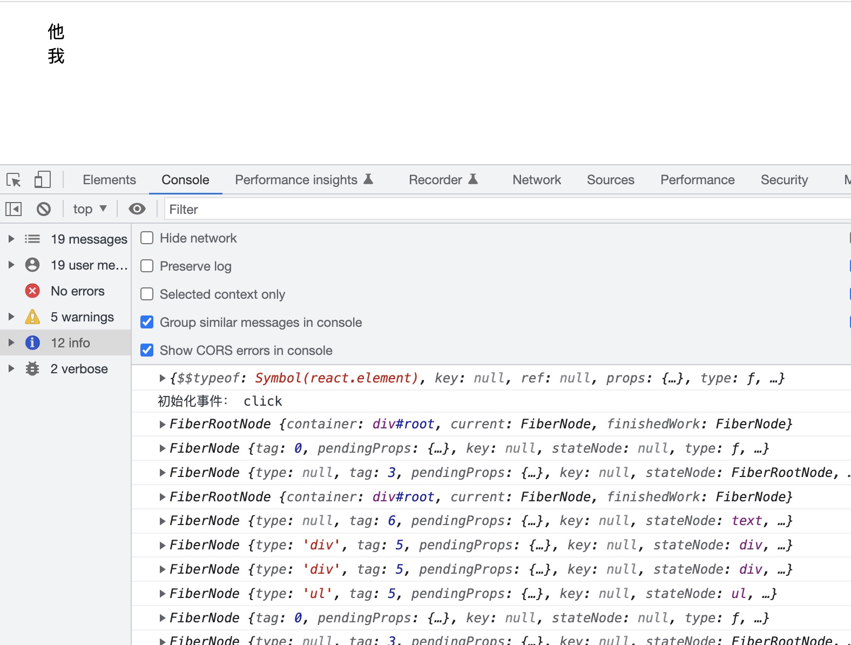Screen dimensions: 851x645
Task: Select the Console tab
Action: (x=185, y=180)
